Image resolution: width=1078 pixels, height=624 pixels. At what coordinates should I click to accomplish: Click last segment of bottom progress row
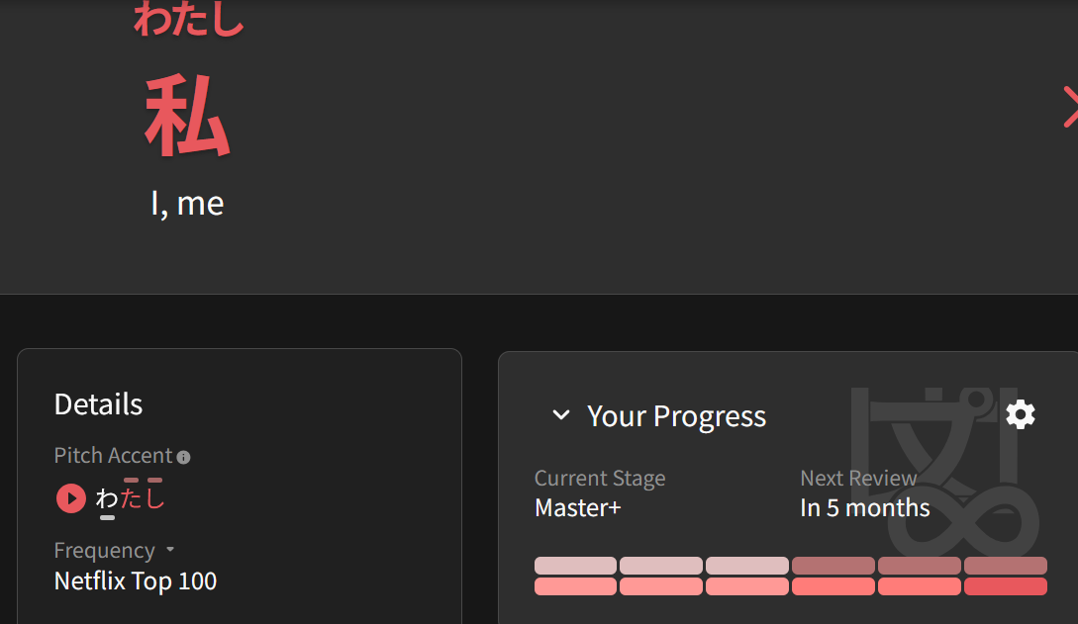click(1005, 586)
